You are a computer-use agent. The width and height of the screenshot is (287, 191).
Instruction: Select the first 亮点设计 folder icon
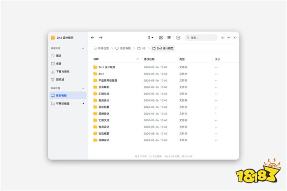coord(95,100)
